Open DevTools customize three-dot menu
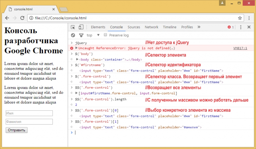The width and height of the screenshot is (256, 149). [x=241, y=27]
